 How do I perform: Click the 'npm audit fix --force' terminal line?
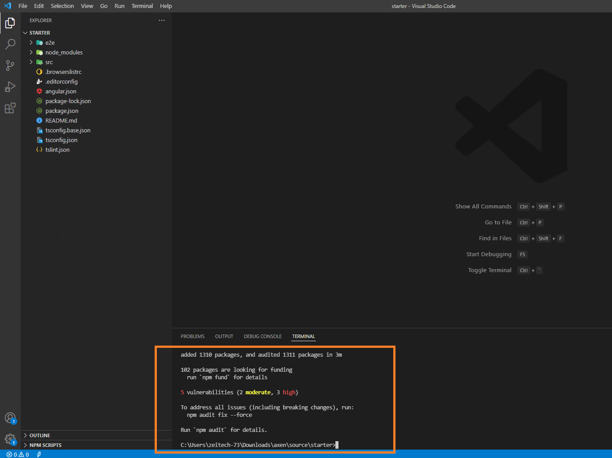[220, 415]
